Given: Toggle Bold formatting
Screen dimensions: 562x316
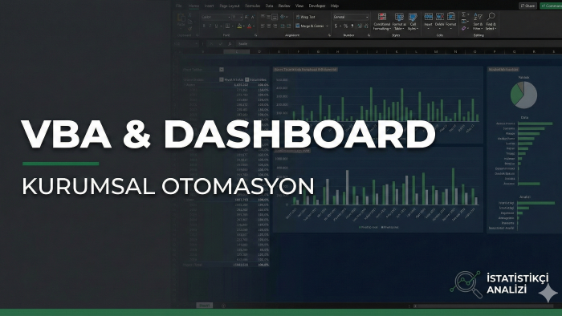Looking at the screenshot, I should click(x=204, y=26).
